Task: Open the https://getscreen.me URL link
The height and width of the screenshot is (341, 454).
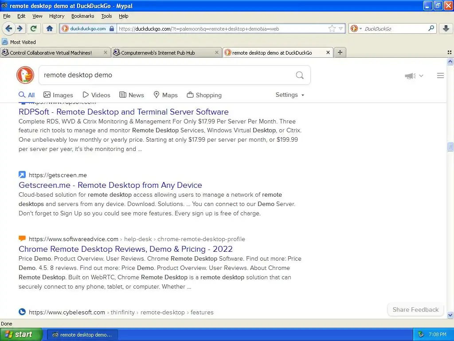Action: pyautogui.click(x=58, y=175)
